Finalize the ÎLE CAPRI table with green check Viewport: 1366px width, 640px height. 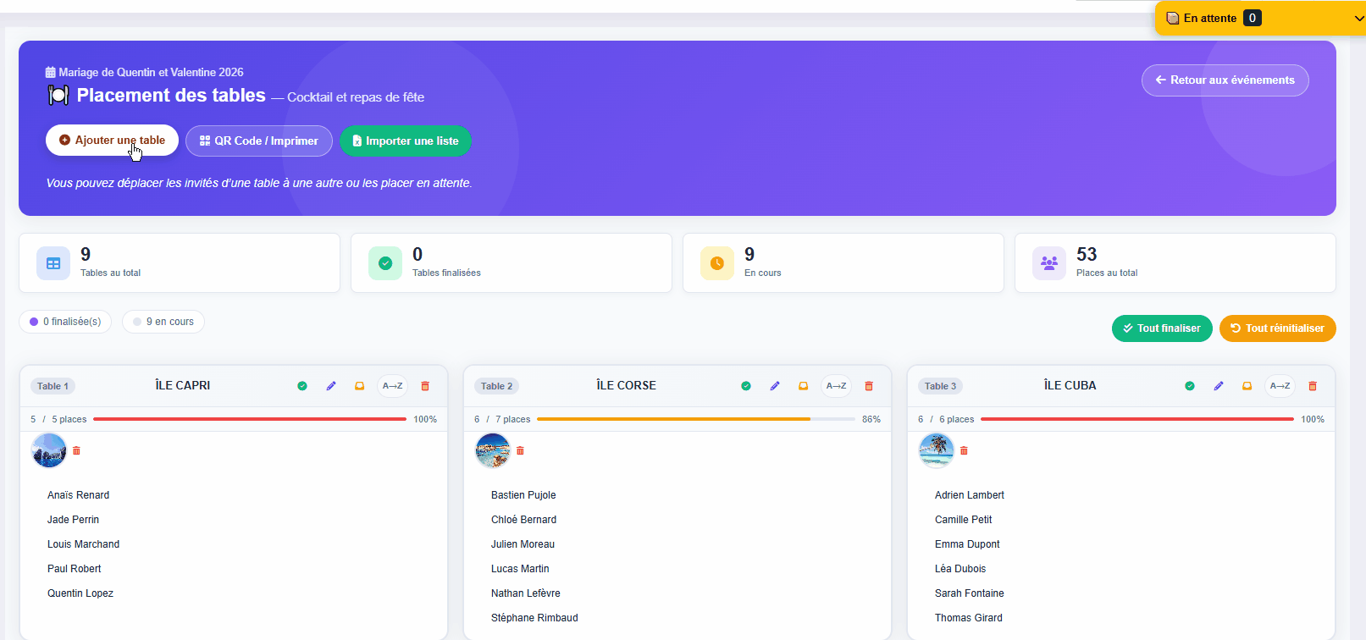coord(302,386)
